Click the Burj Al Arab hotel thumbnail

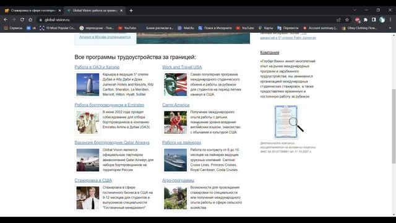click(x=88, y=84)
